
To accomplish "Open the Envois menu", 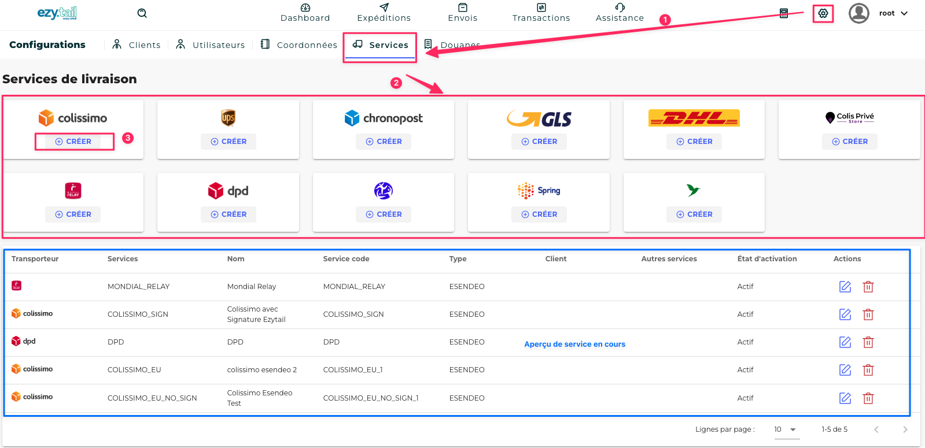I will click(x=463, y=13).
